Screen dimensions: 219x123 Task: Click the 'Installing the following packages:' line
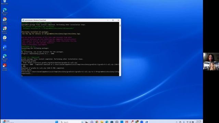pyautogui.click(x=35, y=48)
